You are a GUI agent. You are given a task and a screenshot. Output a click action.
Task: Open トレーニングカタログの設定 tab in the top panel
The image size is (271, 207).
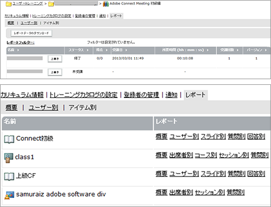click(52, 16)
